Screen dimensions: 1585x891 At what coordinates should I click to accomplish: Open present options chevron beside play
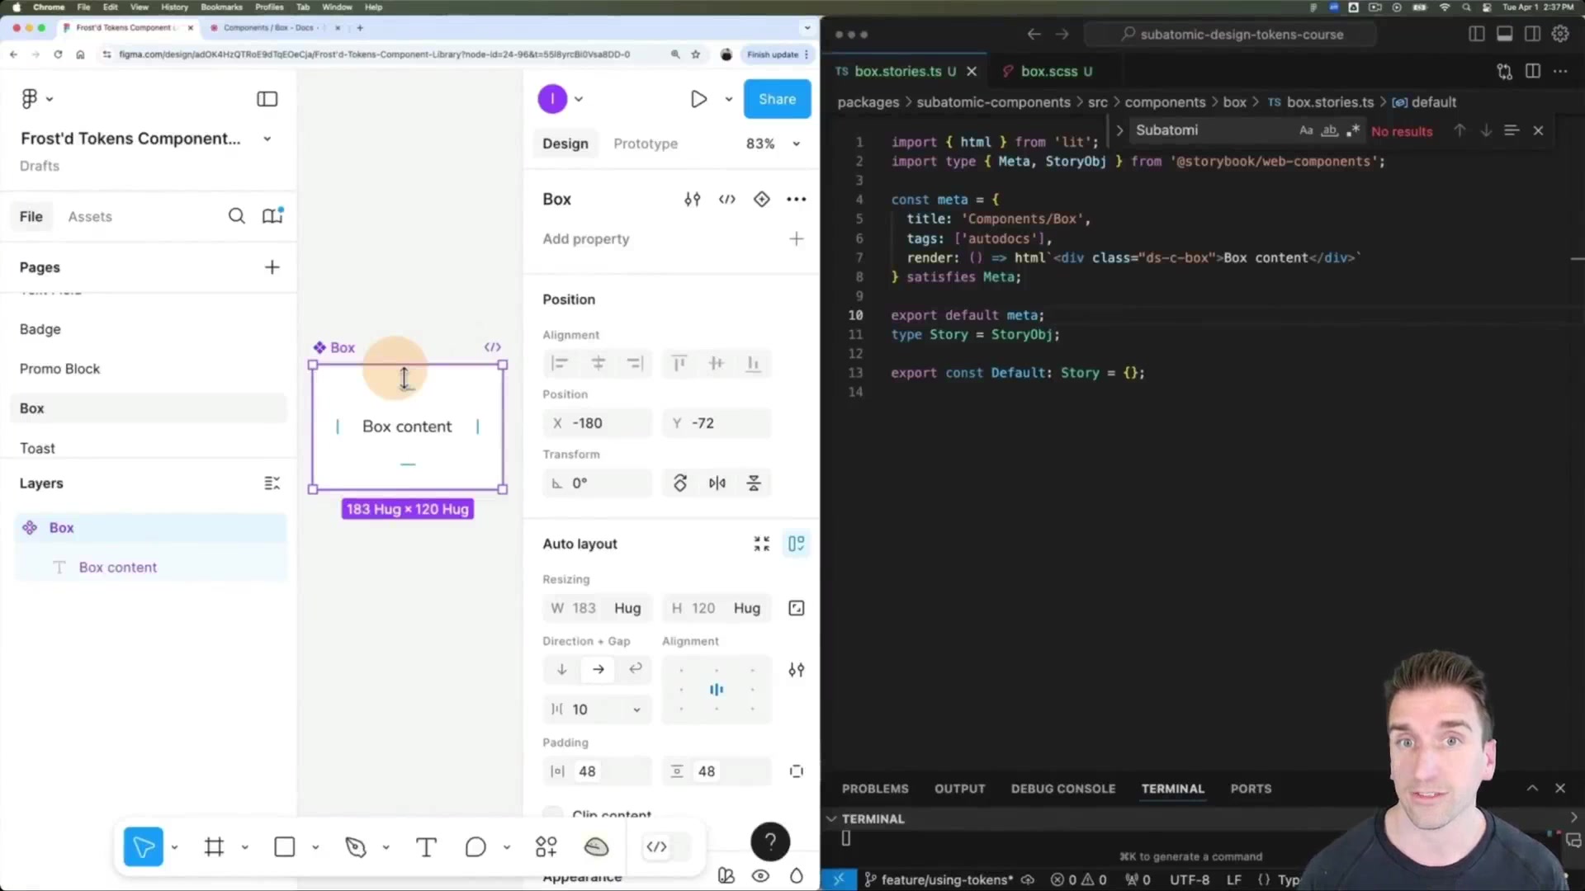pos(728,99)
